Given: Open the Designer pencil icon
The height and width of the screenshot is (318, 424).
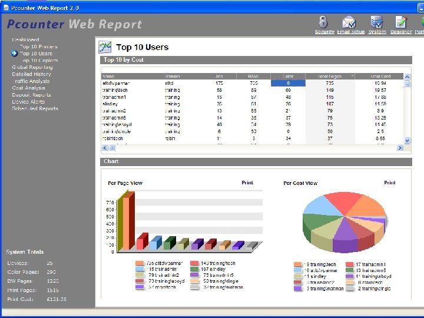Looking at the screenshot, I should [401, 22].
